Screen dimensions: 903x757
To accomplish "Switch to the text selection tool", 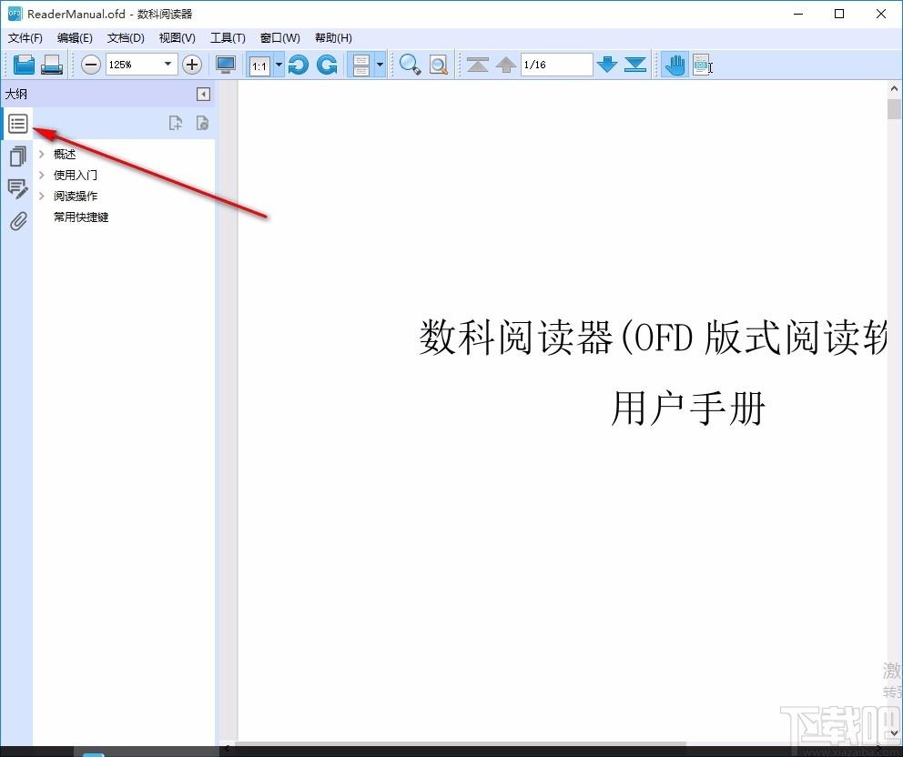I will (x=702, y=65).
